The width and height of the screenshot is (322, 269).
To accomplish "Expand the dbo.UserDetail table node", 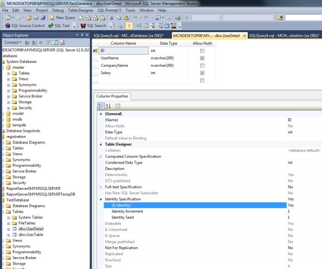I will [8, 229].
